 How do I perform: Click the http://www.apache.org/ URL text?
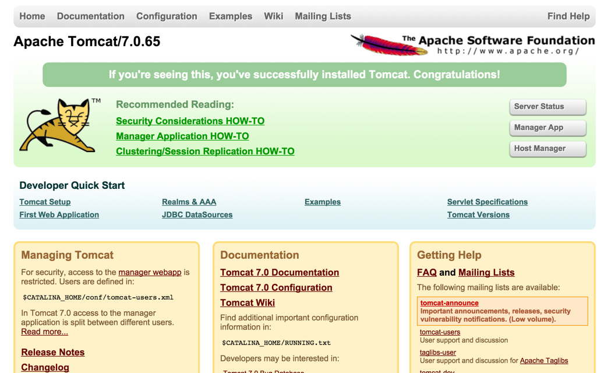click(x=508, y=51)
